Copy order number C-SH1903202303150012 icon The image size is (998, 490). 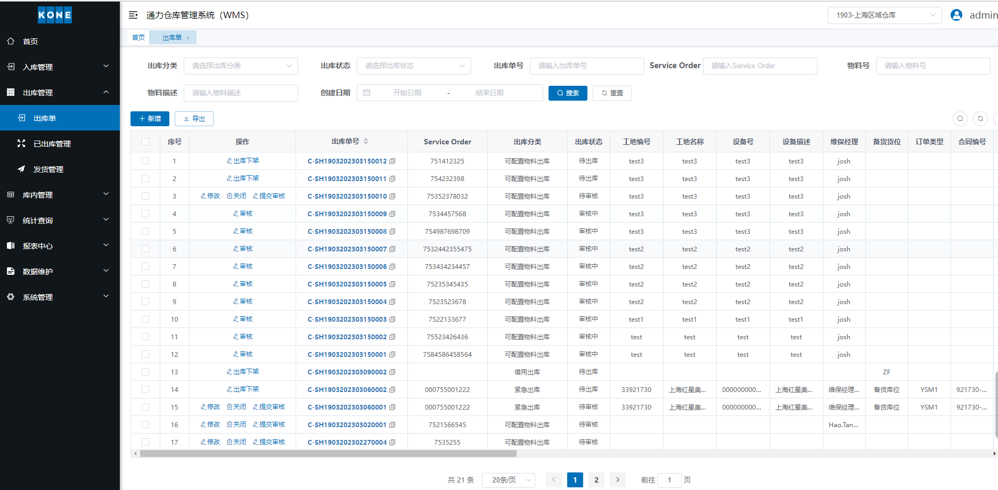coord(392,161)
